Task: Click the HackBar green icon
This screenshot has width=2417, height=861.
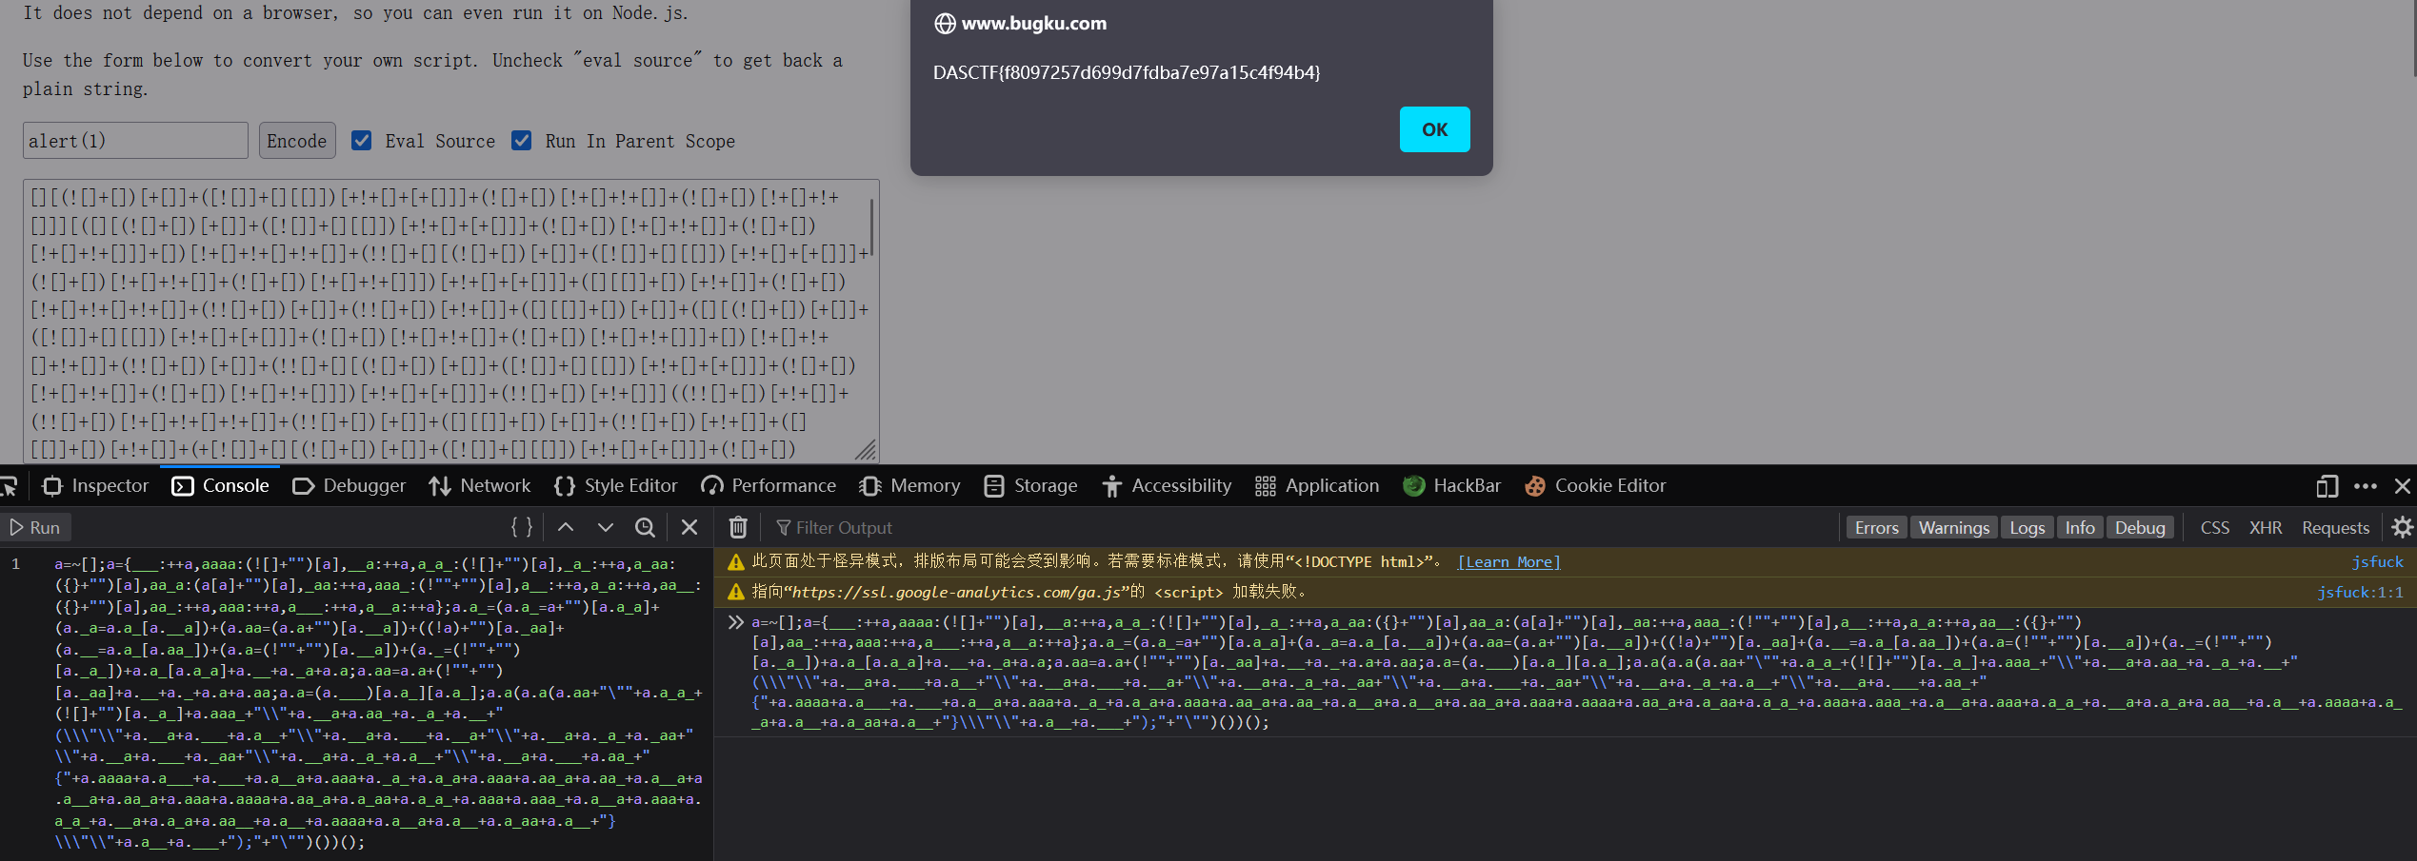Action: tap(1413, 486)
